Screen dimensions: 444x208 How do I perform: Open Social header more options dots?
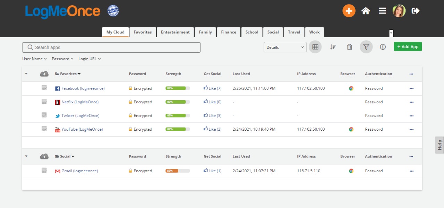tap(411, 156)
